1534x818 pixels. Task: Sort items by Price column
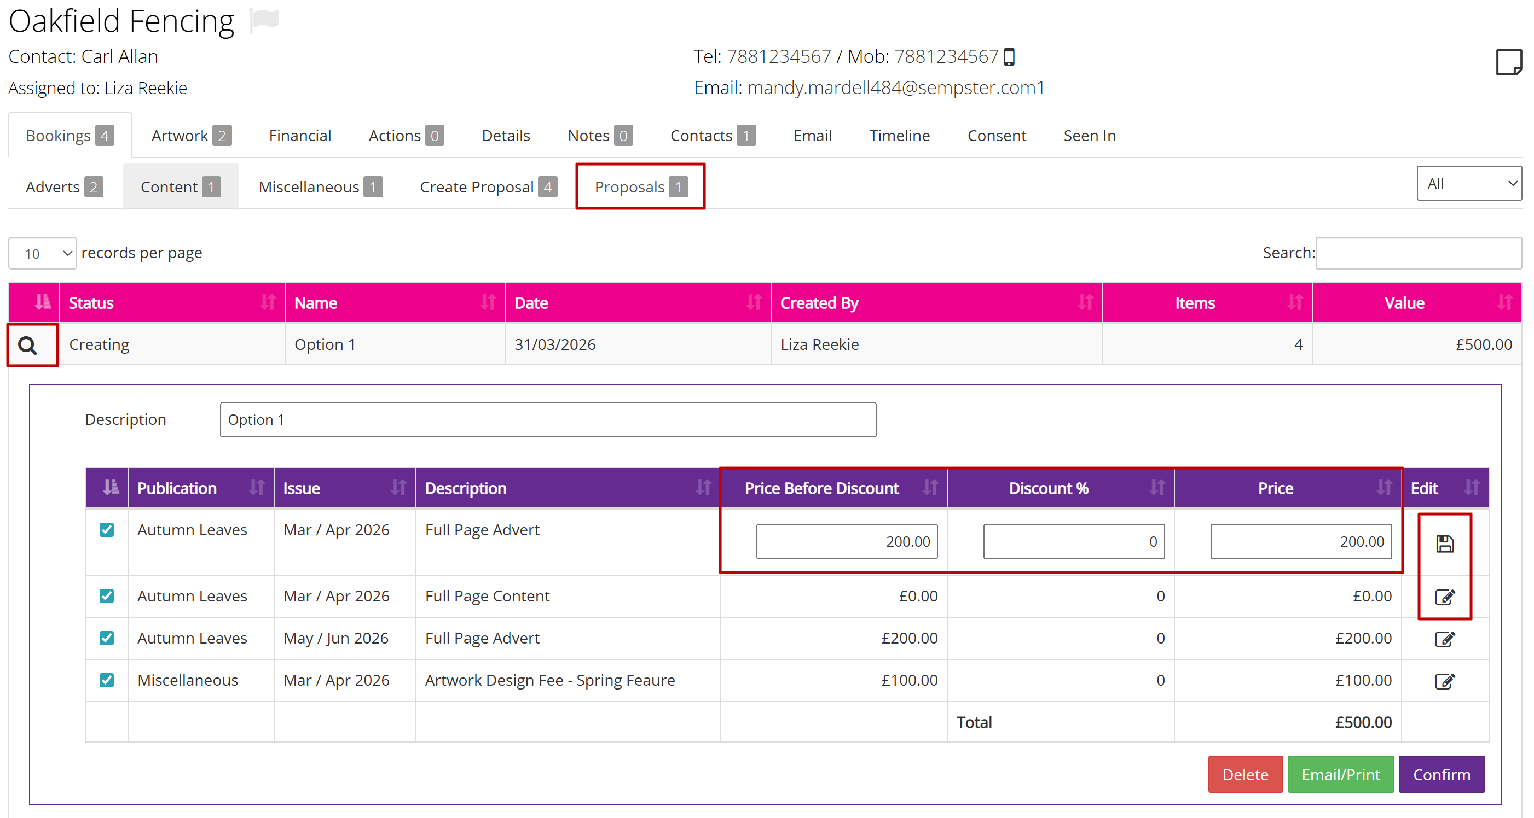coord(1288,488)
